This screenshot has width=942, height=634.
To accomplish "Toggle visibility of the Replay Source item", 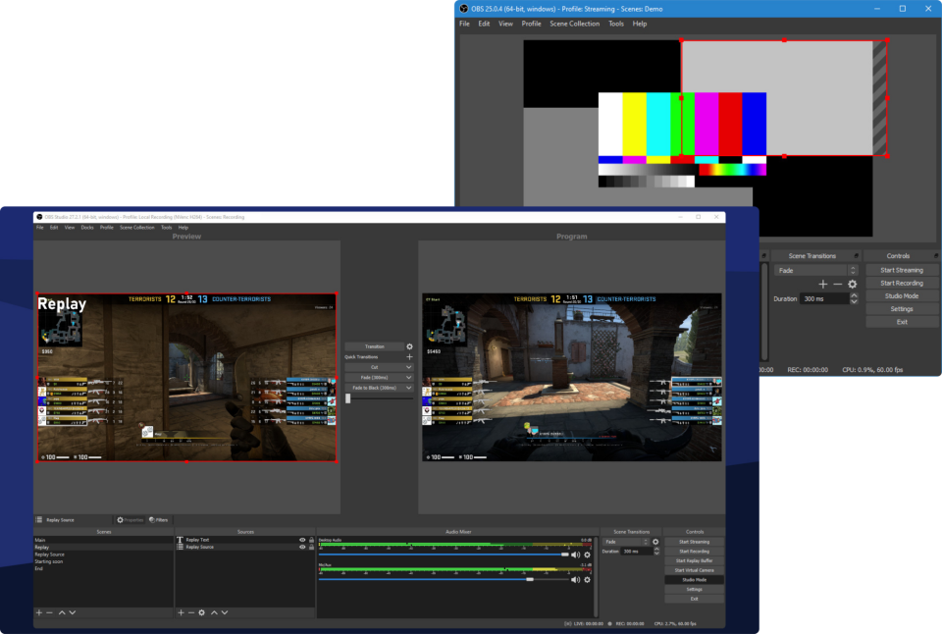I will coord(302,547).
